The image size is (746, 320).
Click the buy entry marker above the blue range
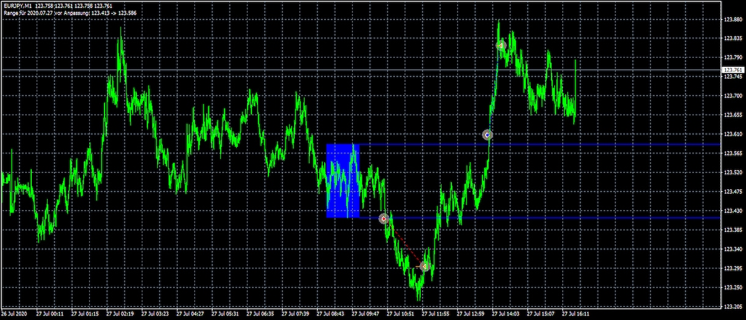click(x=487, y=135)
